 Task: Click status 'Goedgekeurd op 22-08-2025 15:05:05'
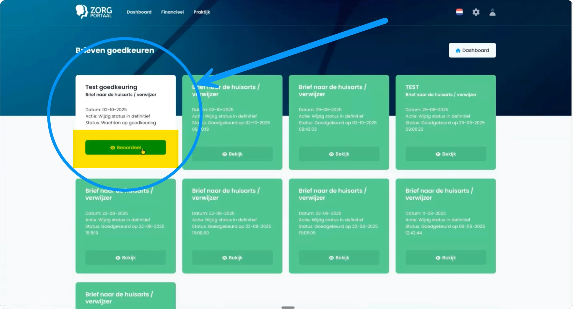338,229
